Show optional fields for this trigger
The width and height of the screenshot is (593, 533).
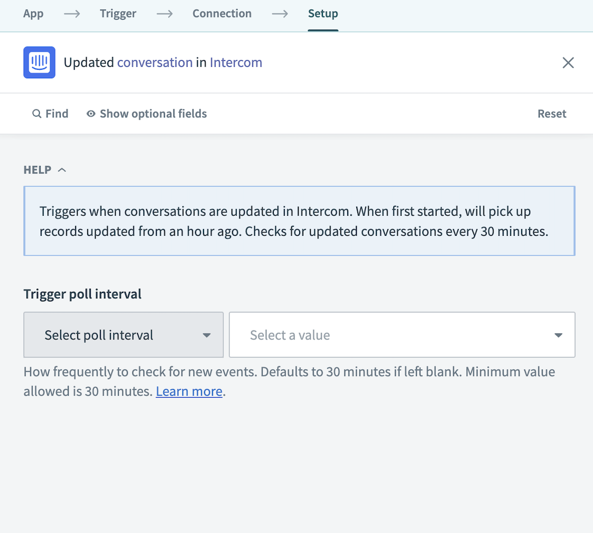coord(153,114)
